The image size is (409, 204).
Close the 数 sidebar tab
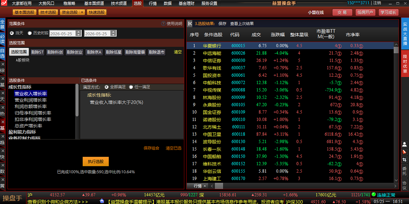[x=3, y=165]
